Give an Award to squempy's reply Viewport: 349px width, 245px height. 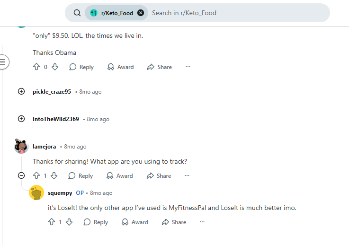point(135,222)
